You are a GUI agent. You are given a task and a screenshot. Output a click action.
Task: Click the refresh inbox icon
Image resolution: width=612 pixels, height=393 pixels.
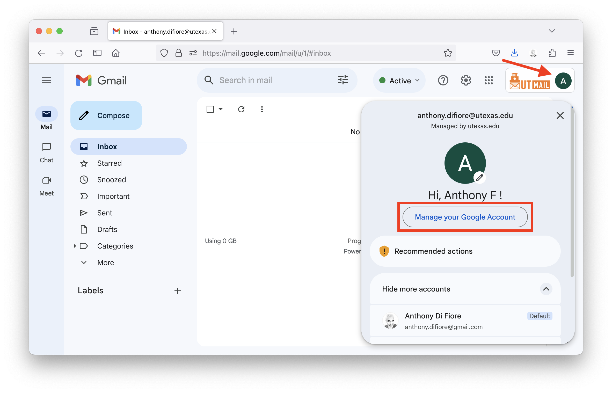[241, 109]
